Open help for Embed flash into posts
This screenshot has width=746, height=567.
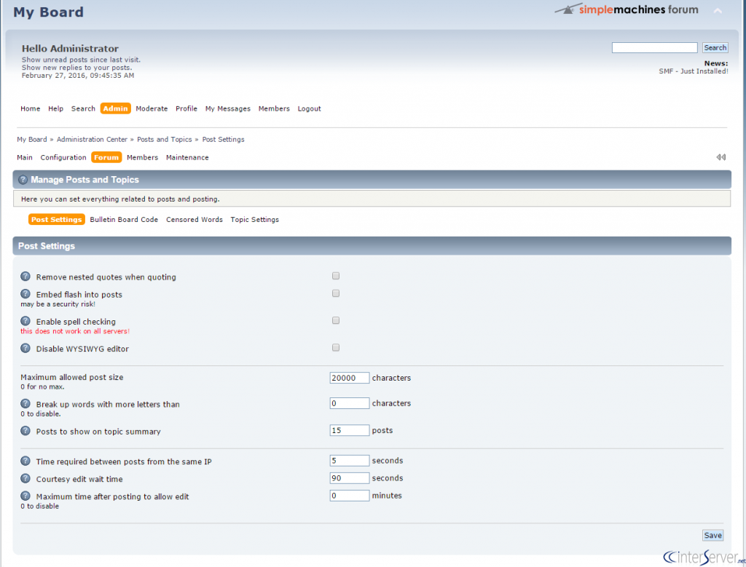pyautogui.click(x=25, y=294)
